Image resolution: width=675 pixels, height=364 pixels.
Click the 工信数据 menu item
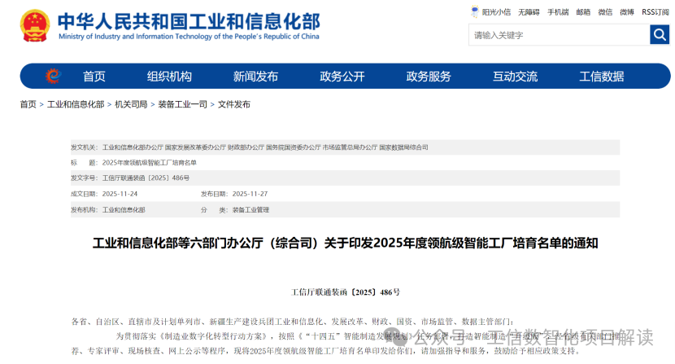[x=602, y=77]
